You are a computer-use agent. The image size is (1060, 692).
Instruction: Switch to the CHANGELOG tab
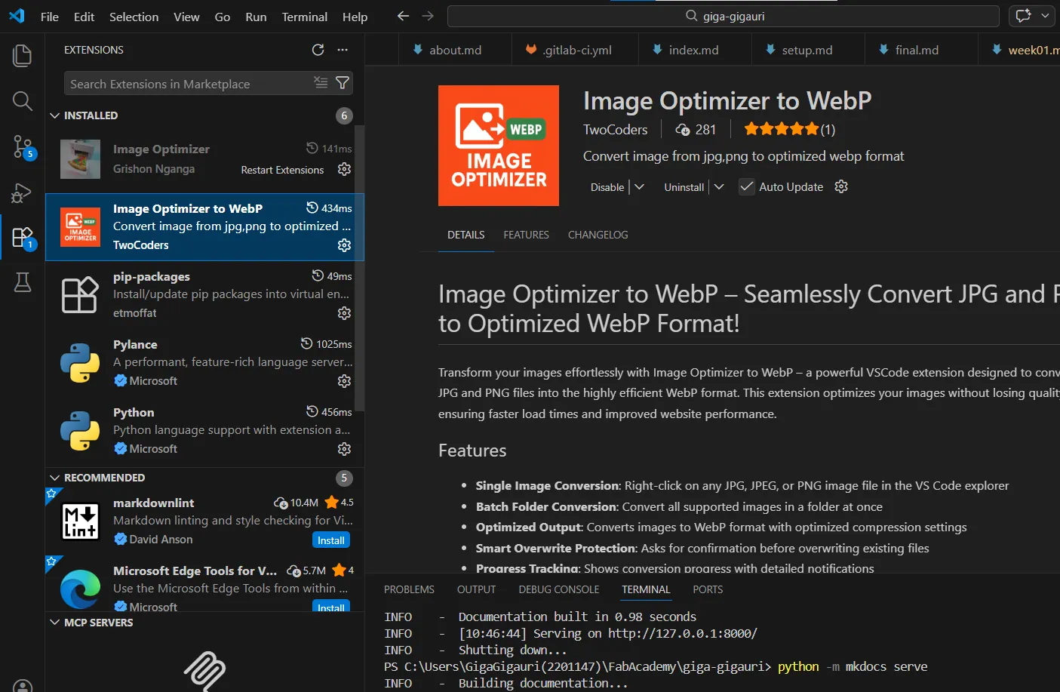(x=598, y=235)
